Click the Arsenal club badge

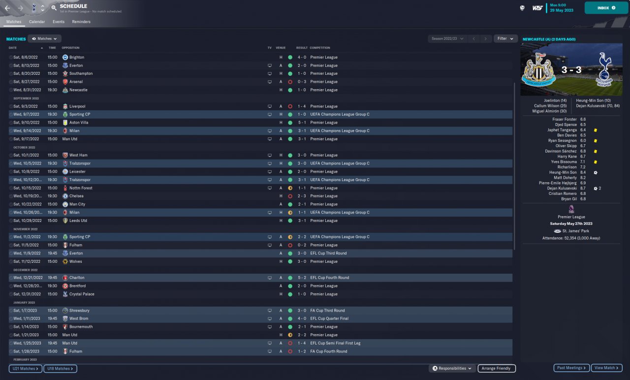point(65,82)
